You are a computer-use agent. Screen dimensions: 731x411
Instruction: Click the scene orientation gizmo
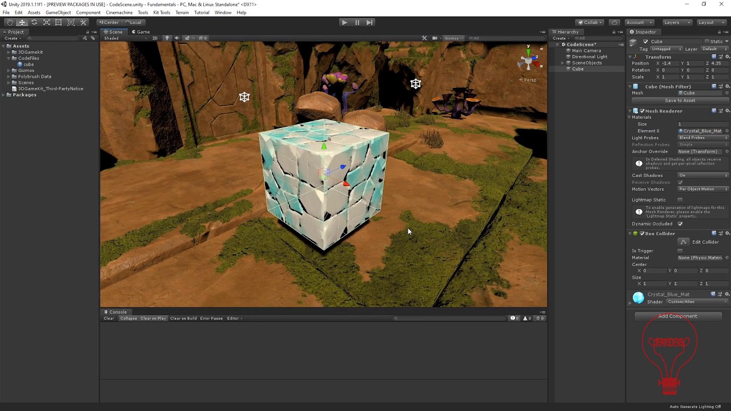point(529,58)
